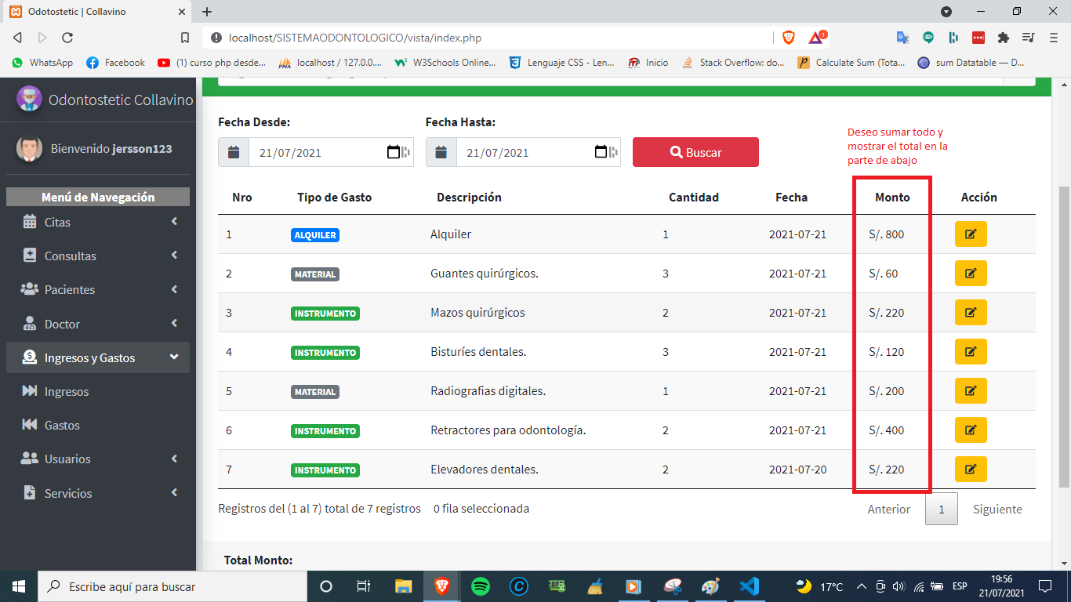This screenshot has height=602, width=1071.
Task: Go to Siguiente page in pagination
Action: pos(997,510)
